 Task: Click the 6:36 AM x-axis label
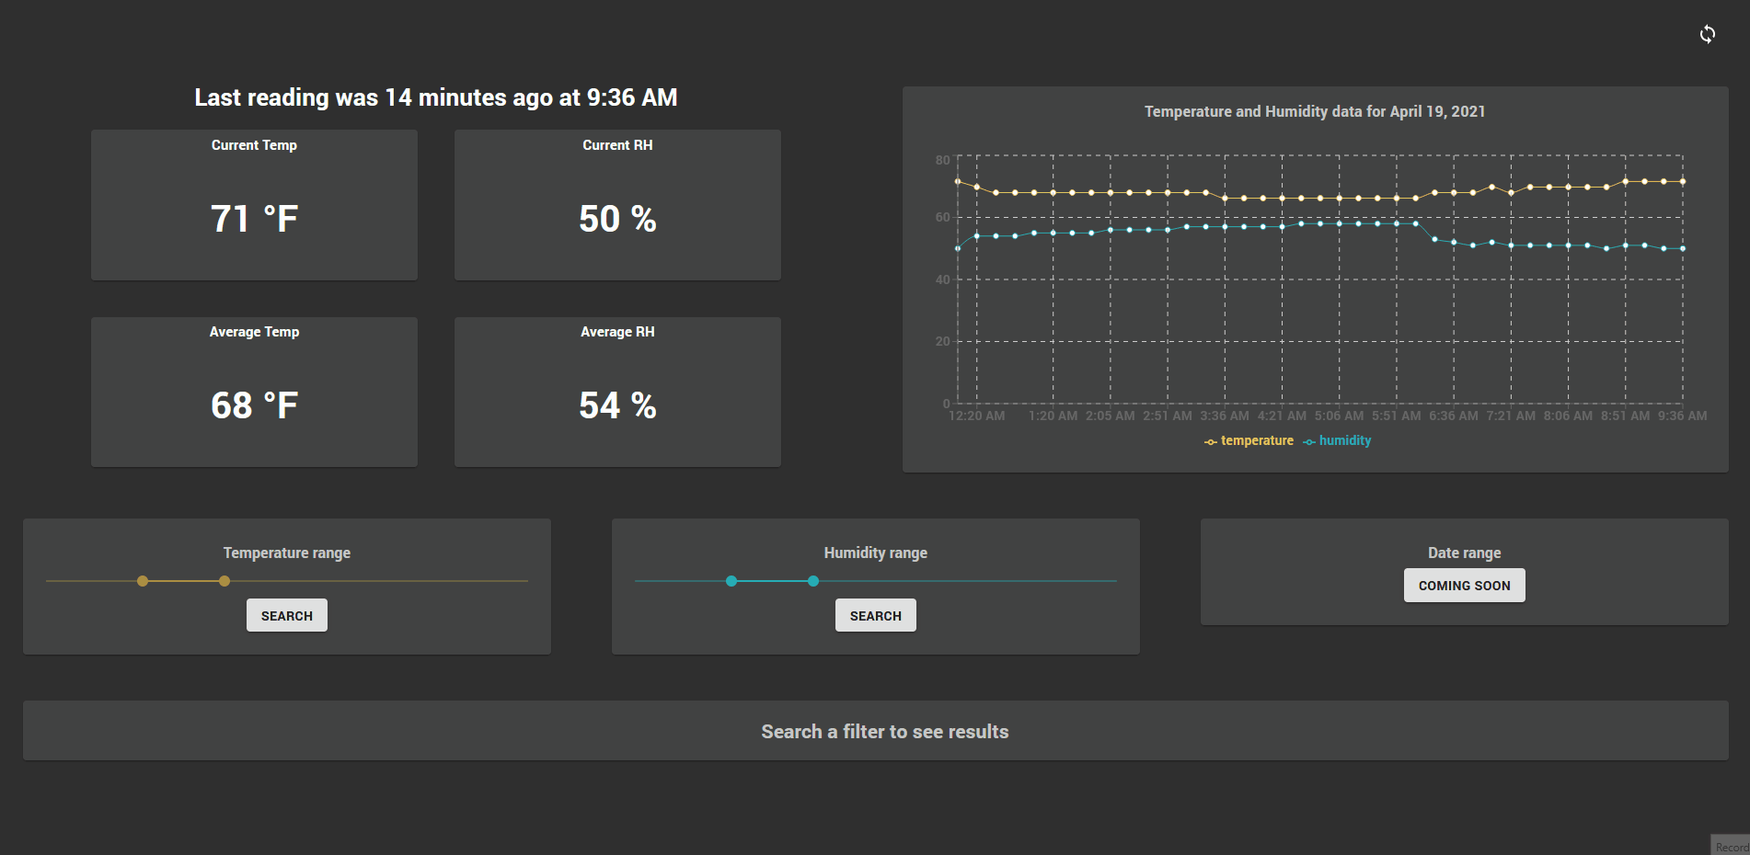[x=1454, y=416]
